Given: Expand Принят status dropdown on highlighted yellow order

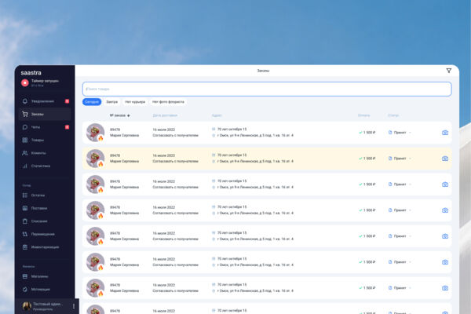Looking at the screenshot, I should click(400, 159).
